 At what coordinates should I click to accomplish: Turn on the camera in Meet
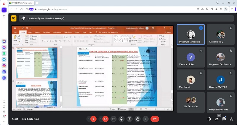coord(105,119)
